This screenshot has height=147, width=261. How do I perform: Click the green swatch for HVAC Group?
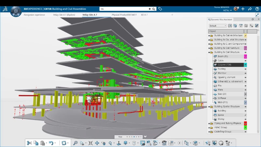pos(245,127)
